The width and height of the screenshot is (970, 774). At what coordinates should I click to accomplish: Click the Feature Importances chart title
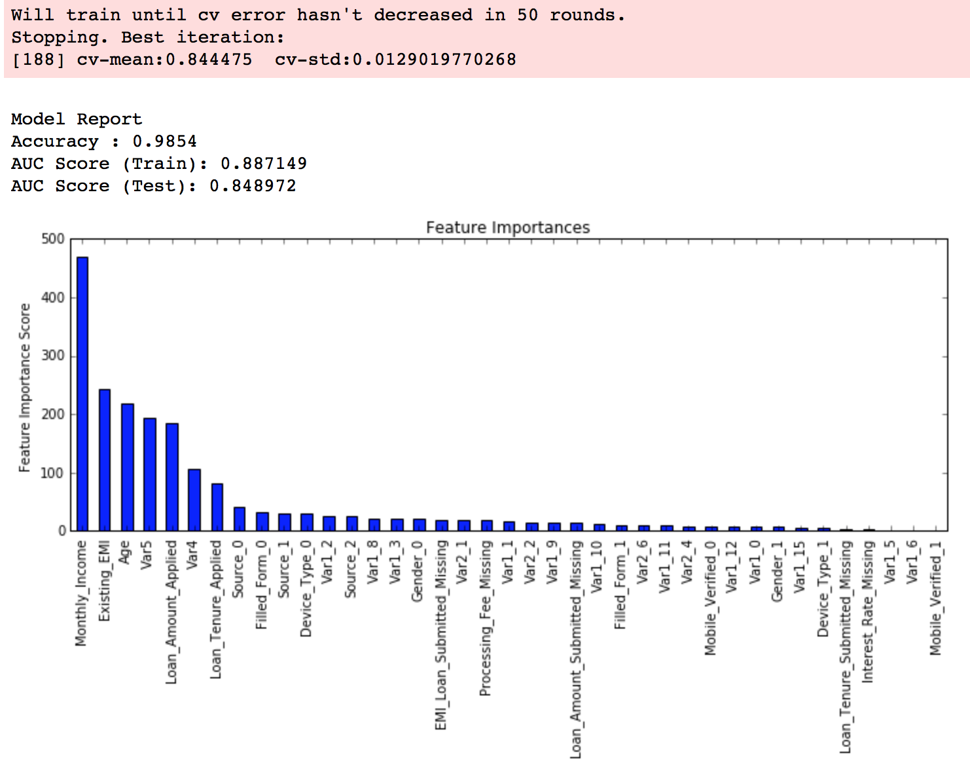click(508, 227)
